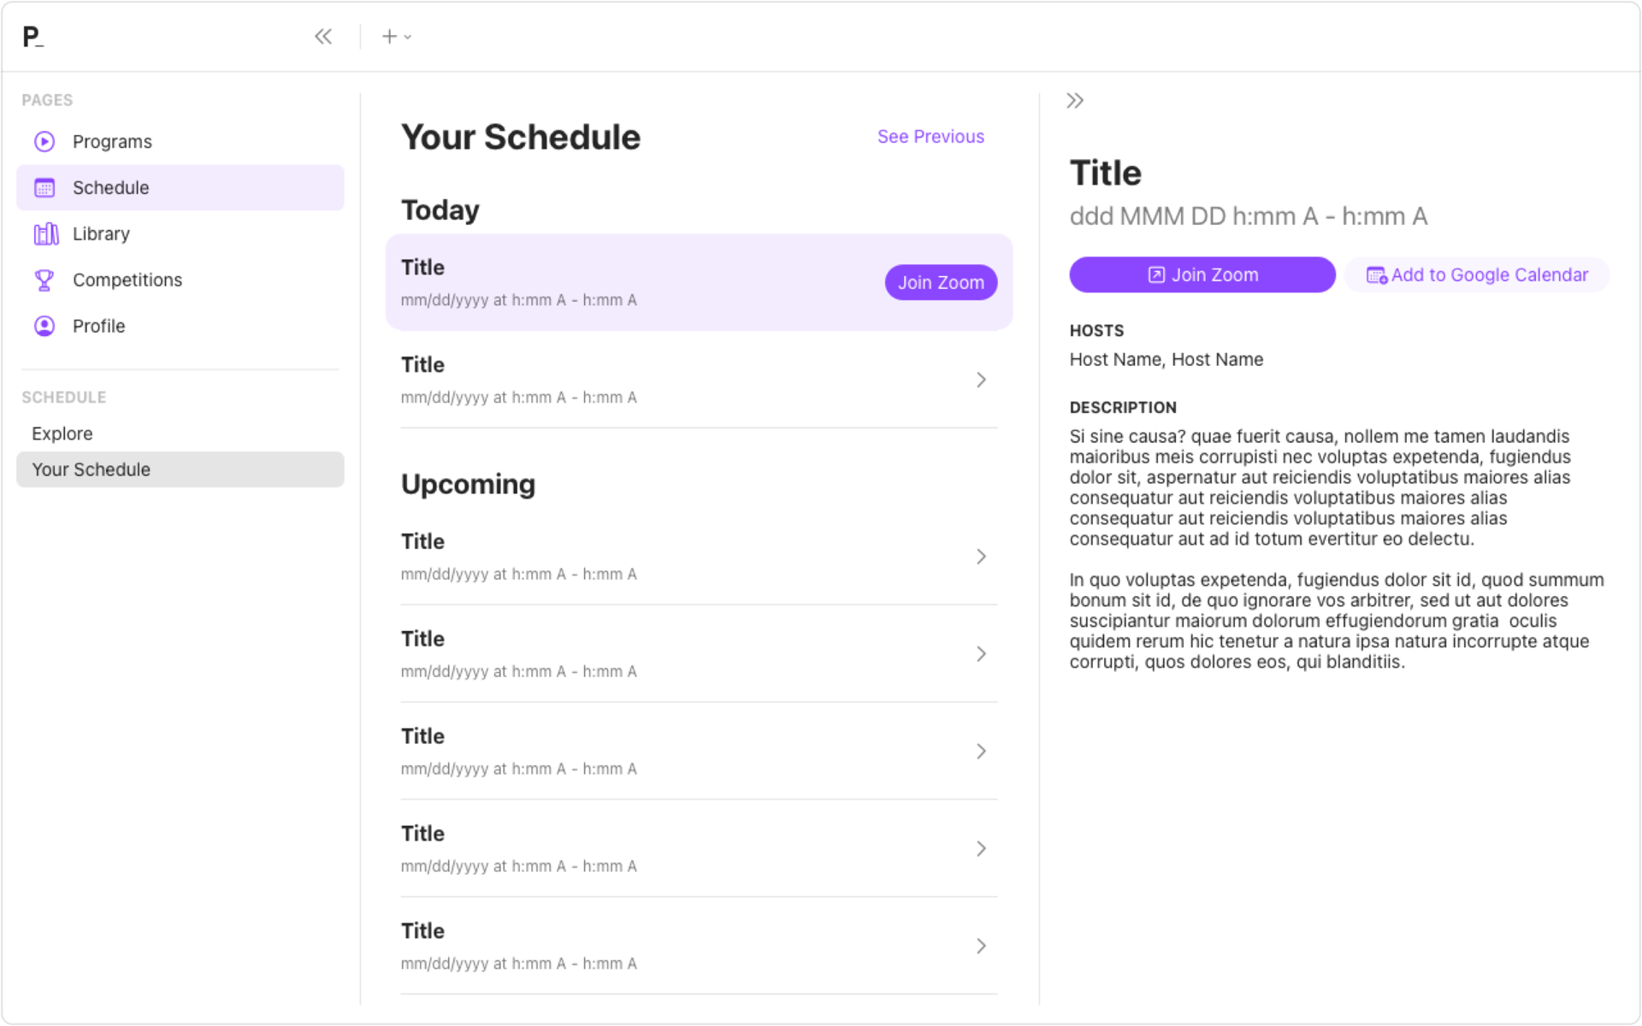1642x1026 pixels.
Task: Open the plus add dropdown
Action: [x=397, y=37]
